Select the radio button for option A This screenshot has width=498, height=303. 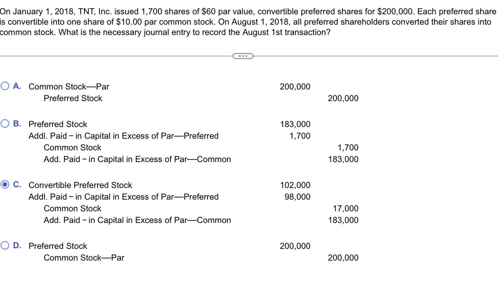5,86
